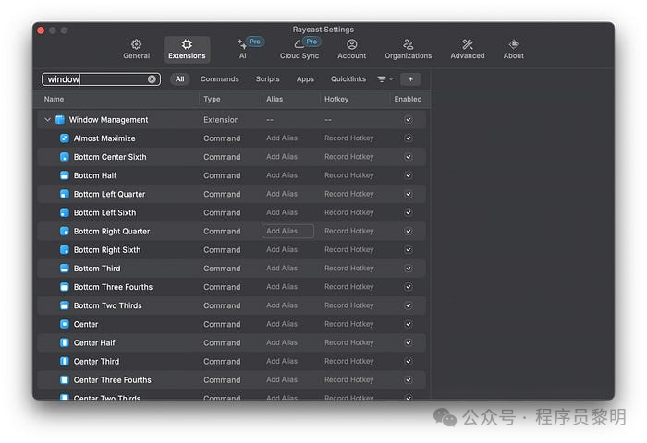Go to the Account tab
This screenshot has width=647, height=443.
pos(351,49)
